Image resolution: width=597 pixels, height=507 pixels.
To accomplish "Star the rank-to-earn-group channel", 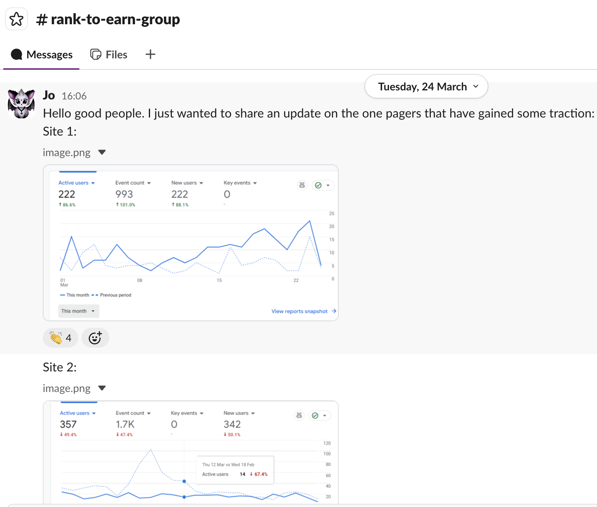I will 16,19.
